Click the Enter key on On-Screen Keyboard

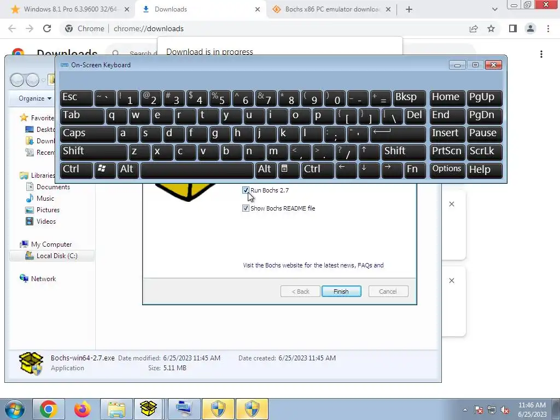coord(398,133)
